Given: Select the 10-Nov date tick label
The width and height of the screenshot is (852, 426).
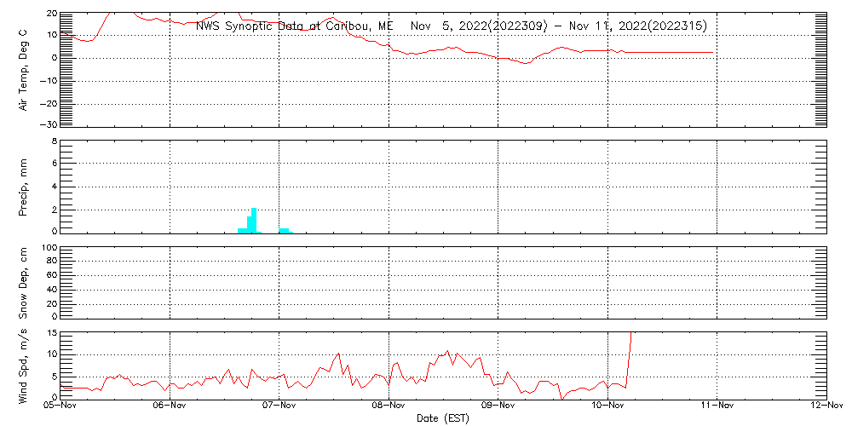Looking at the screenshot, I should tap(607, 406).
